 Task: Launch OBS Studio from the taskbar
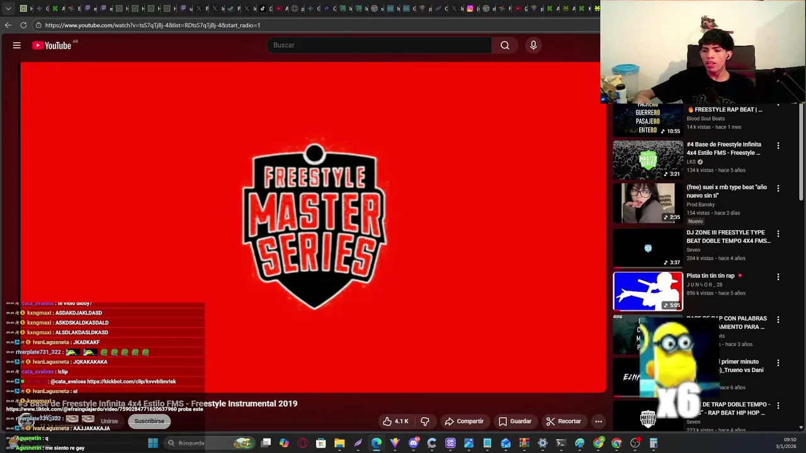[x=635, y=443]
